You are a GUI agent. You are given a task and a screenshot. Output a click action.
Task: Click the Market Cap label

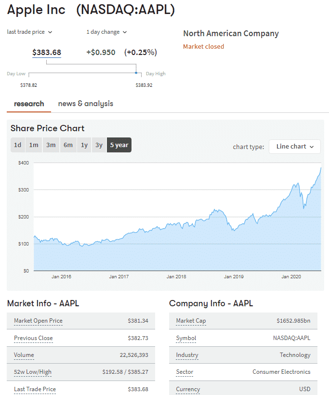191,321
